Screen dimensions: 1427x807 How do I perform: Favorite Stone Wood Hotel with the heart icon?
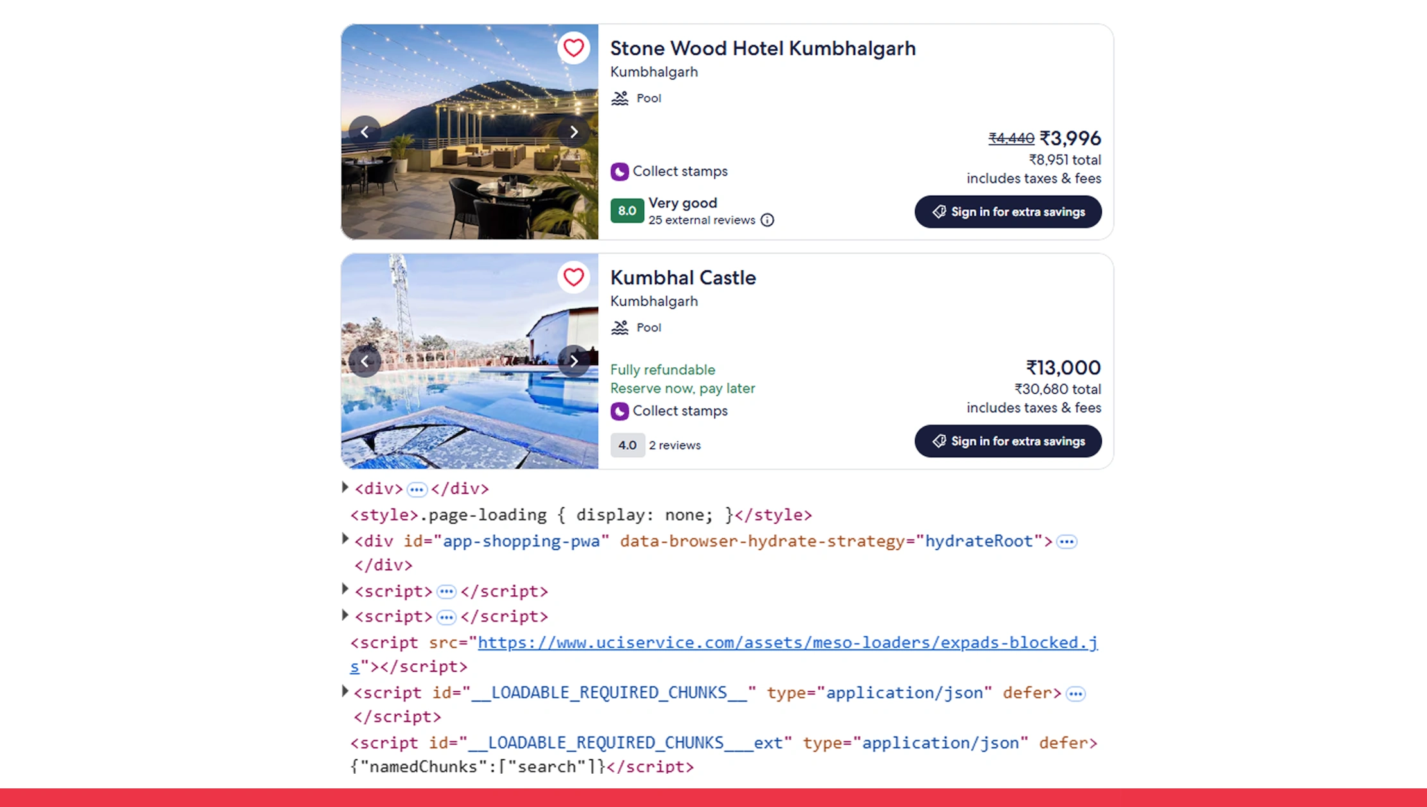573,48
